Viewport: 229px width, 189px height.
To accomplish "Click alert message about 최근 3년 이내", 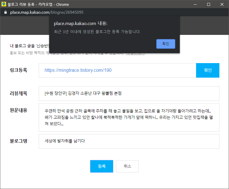I will pyautogui.click(x=97, y=32).
